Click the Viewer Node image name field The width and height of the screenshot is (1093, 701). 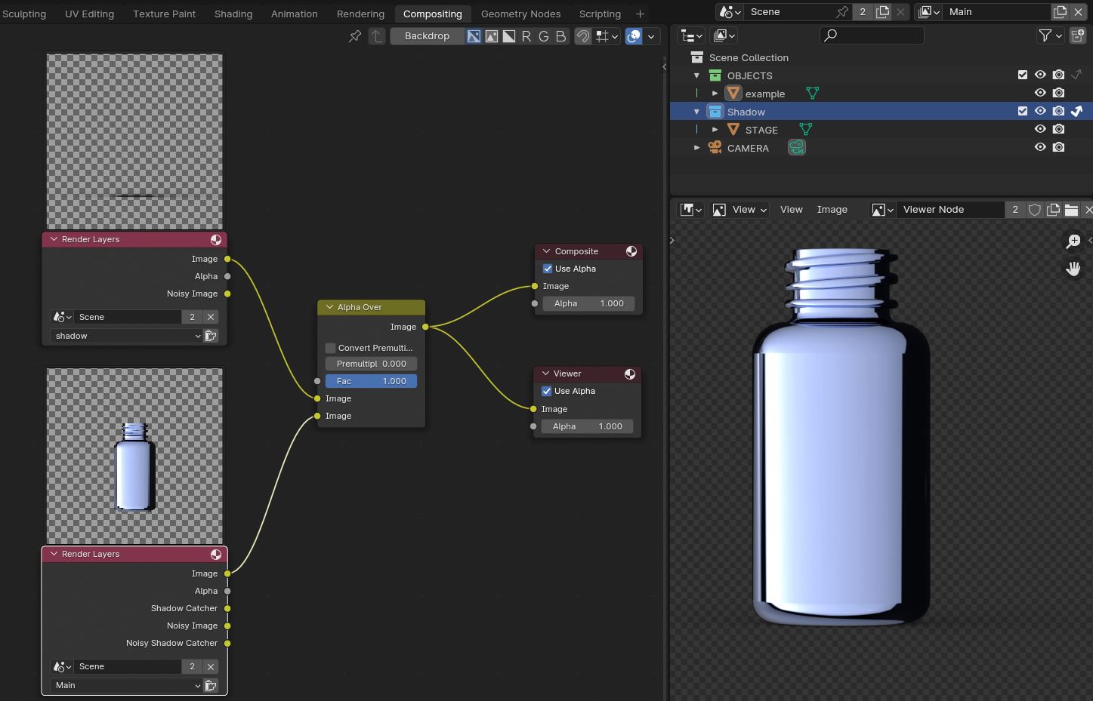click(952, 210)
